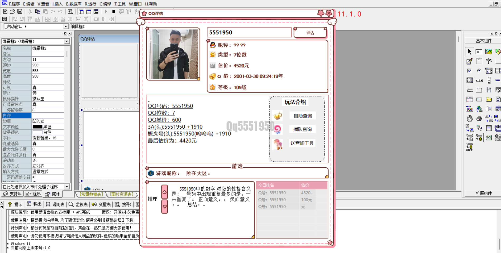Viewport: 501px width, 253px height.
Task: Select the group box CN component icon
Action: 479,61
